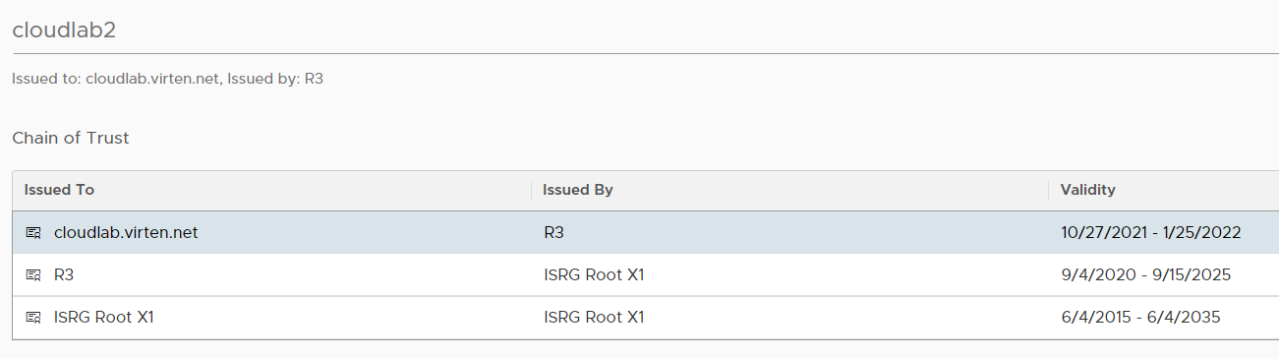Click ISRG Root X1 issuer in last row

click(594, 318)
